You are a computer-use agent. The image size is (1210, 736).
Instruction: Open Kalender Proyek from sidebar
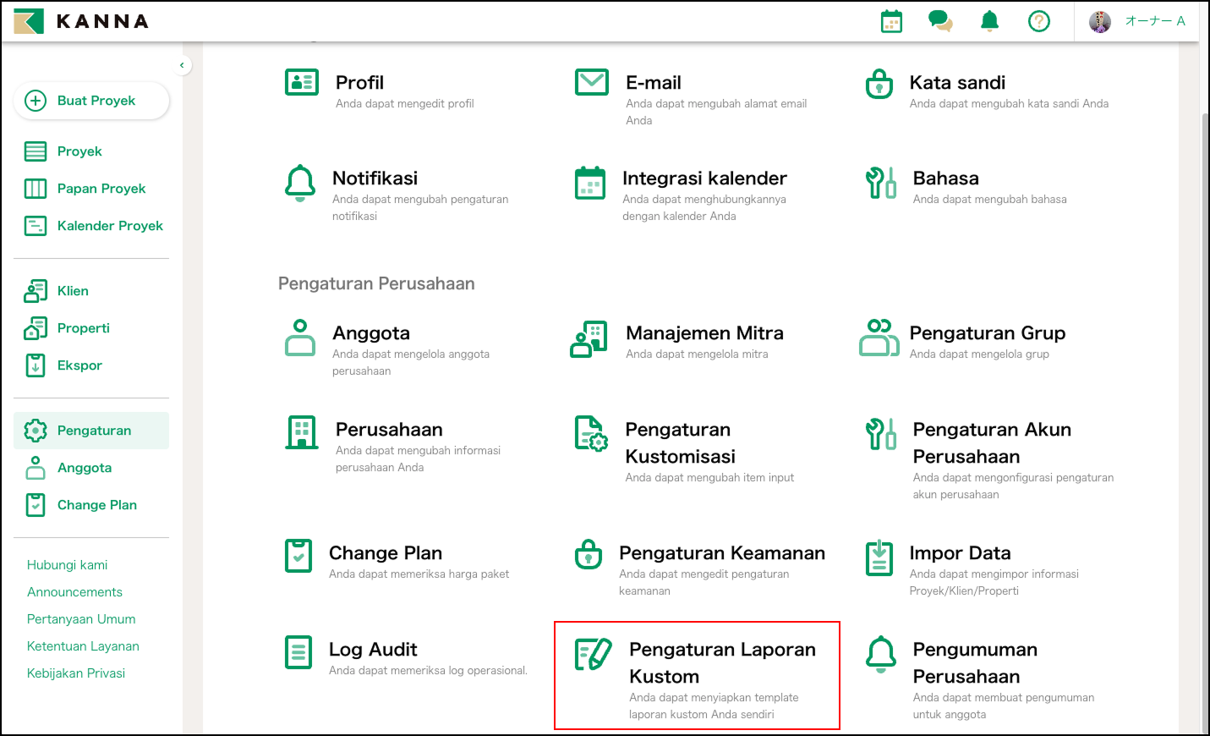(x=110, y=226)
